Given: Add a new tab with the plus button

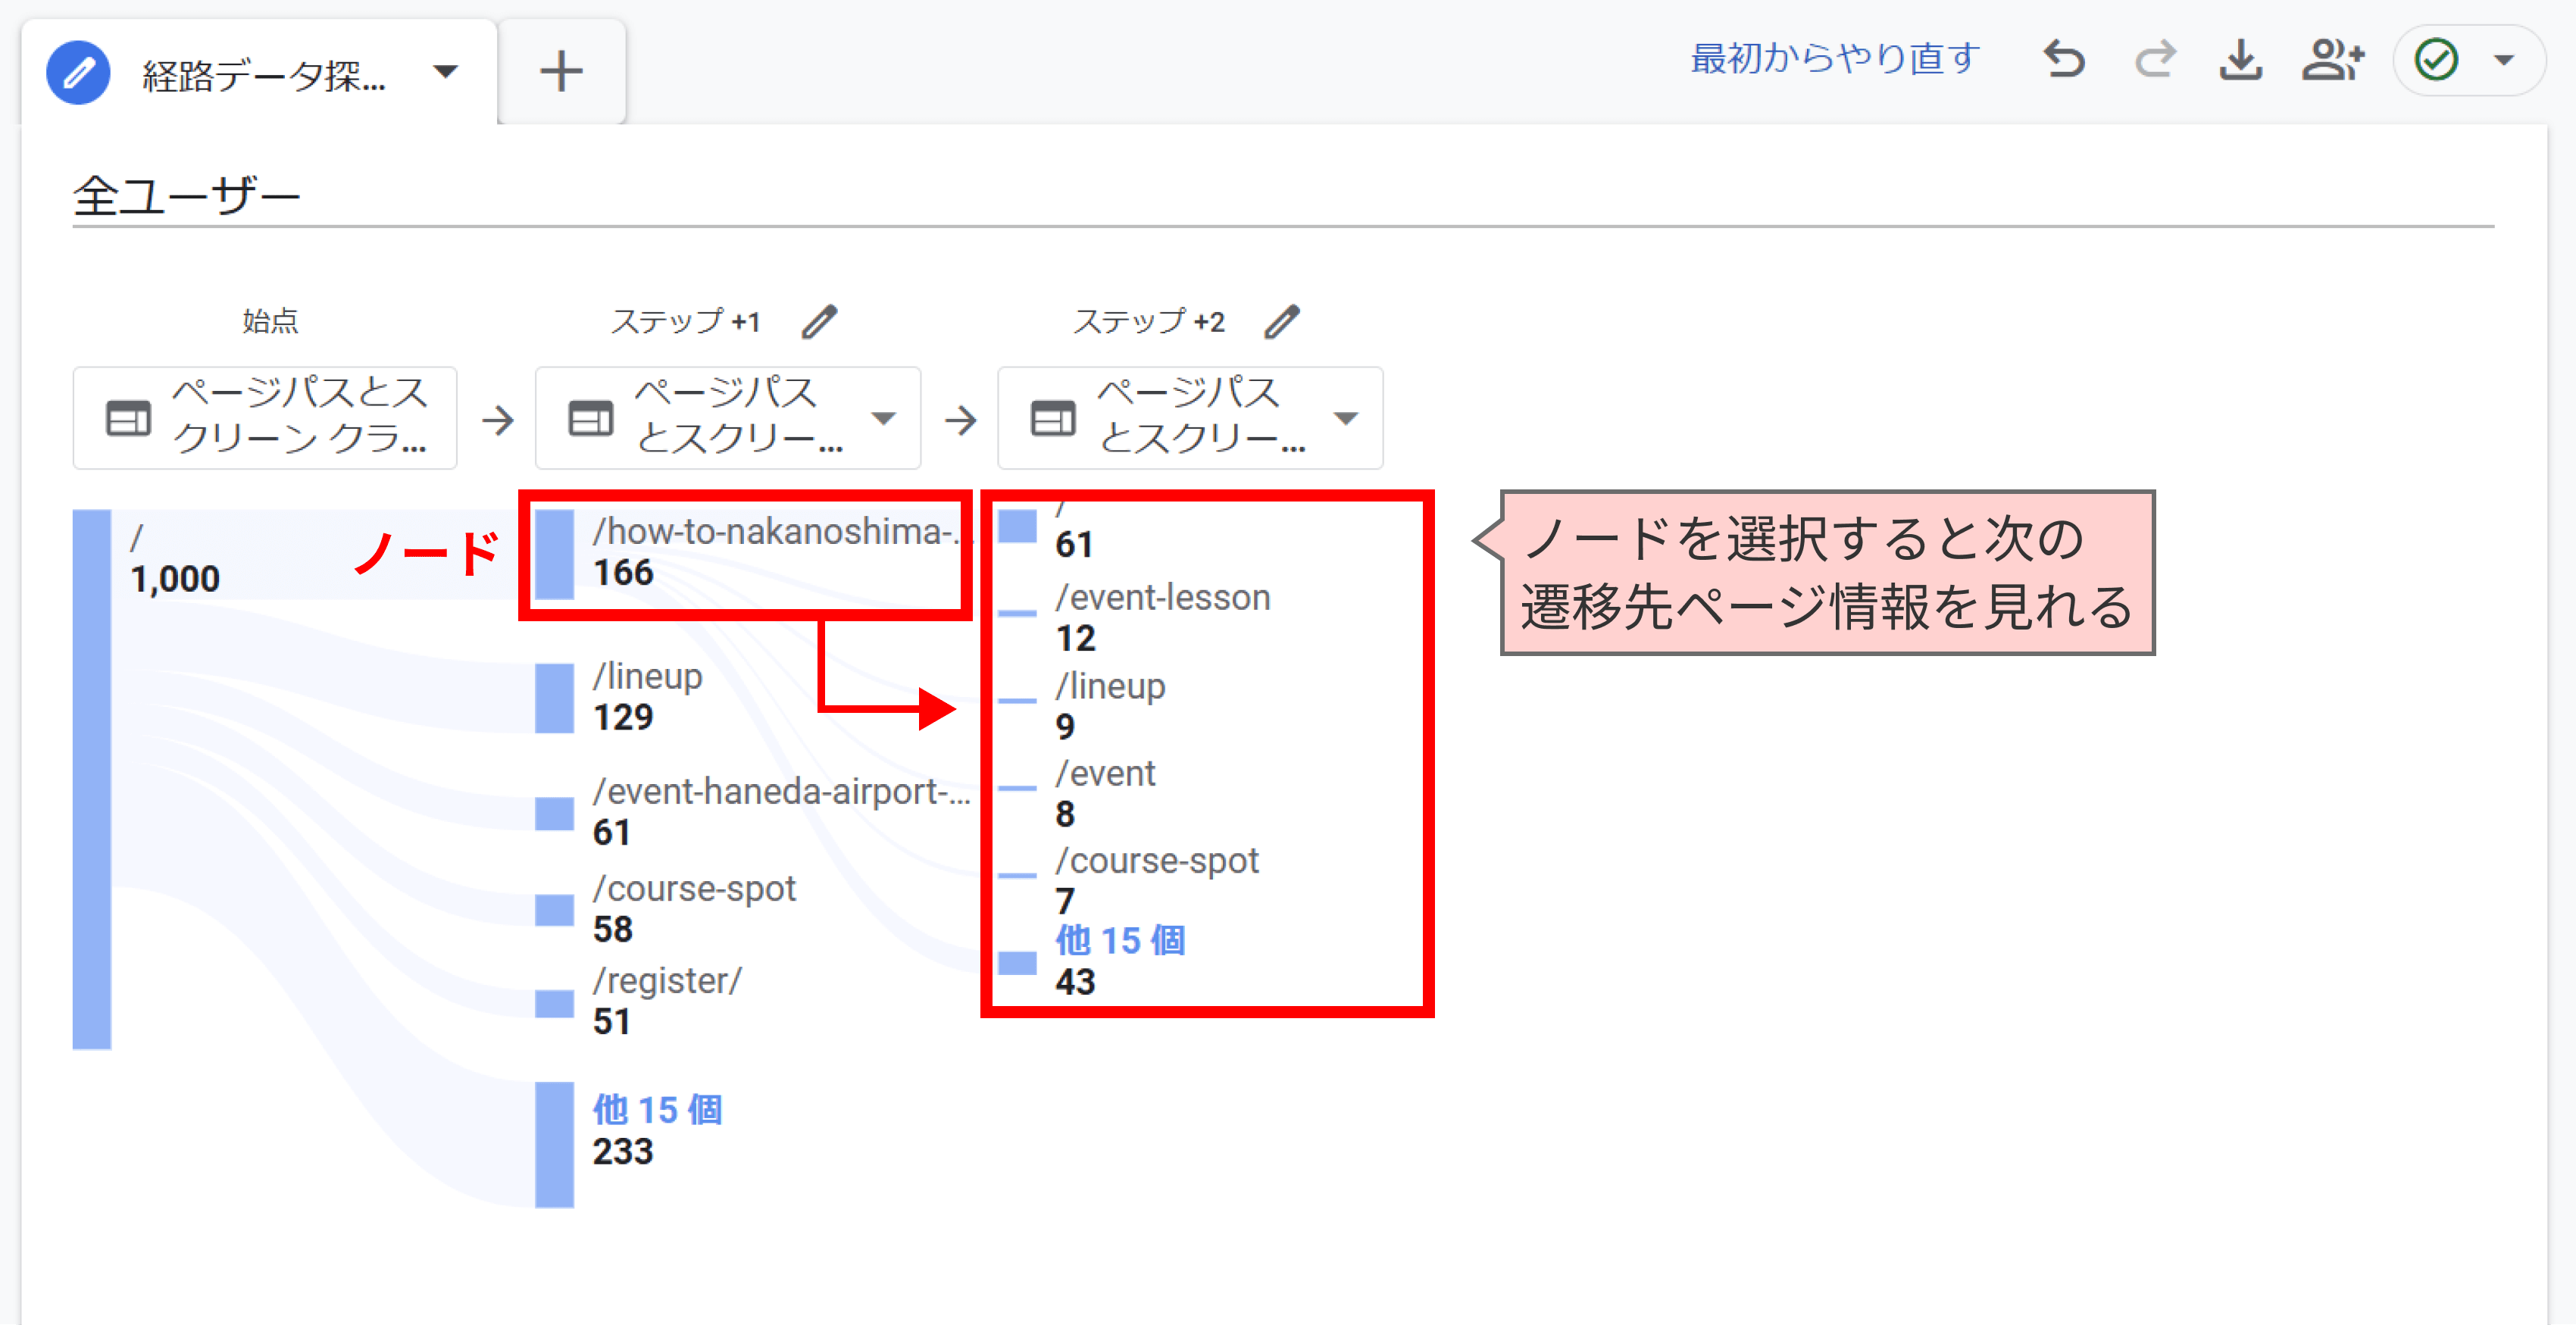Looking at the screenshot, I should point(561,72).
